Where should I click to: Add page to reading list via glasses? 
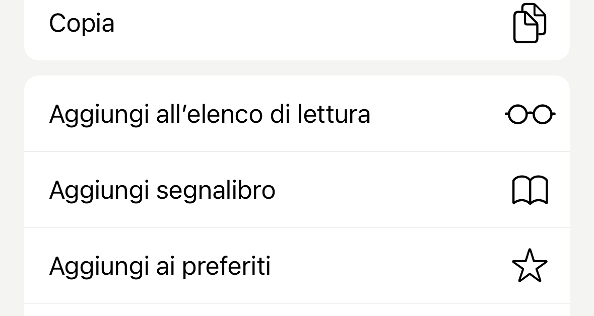coord(530,114)
